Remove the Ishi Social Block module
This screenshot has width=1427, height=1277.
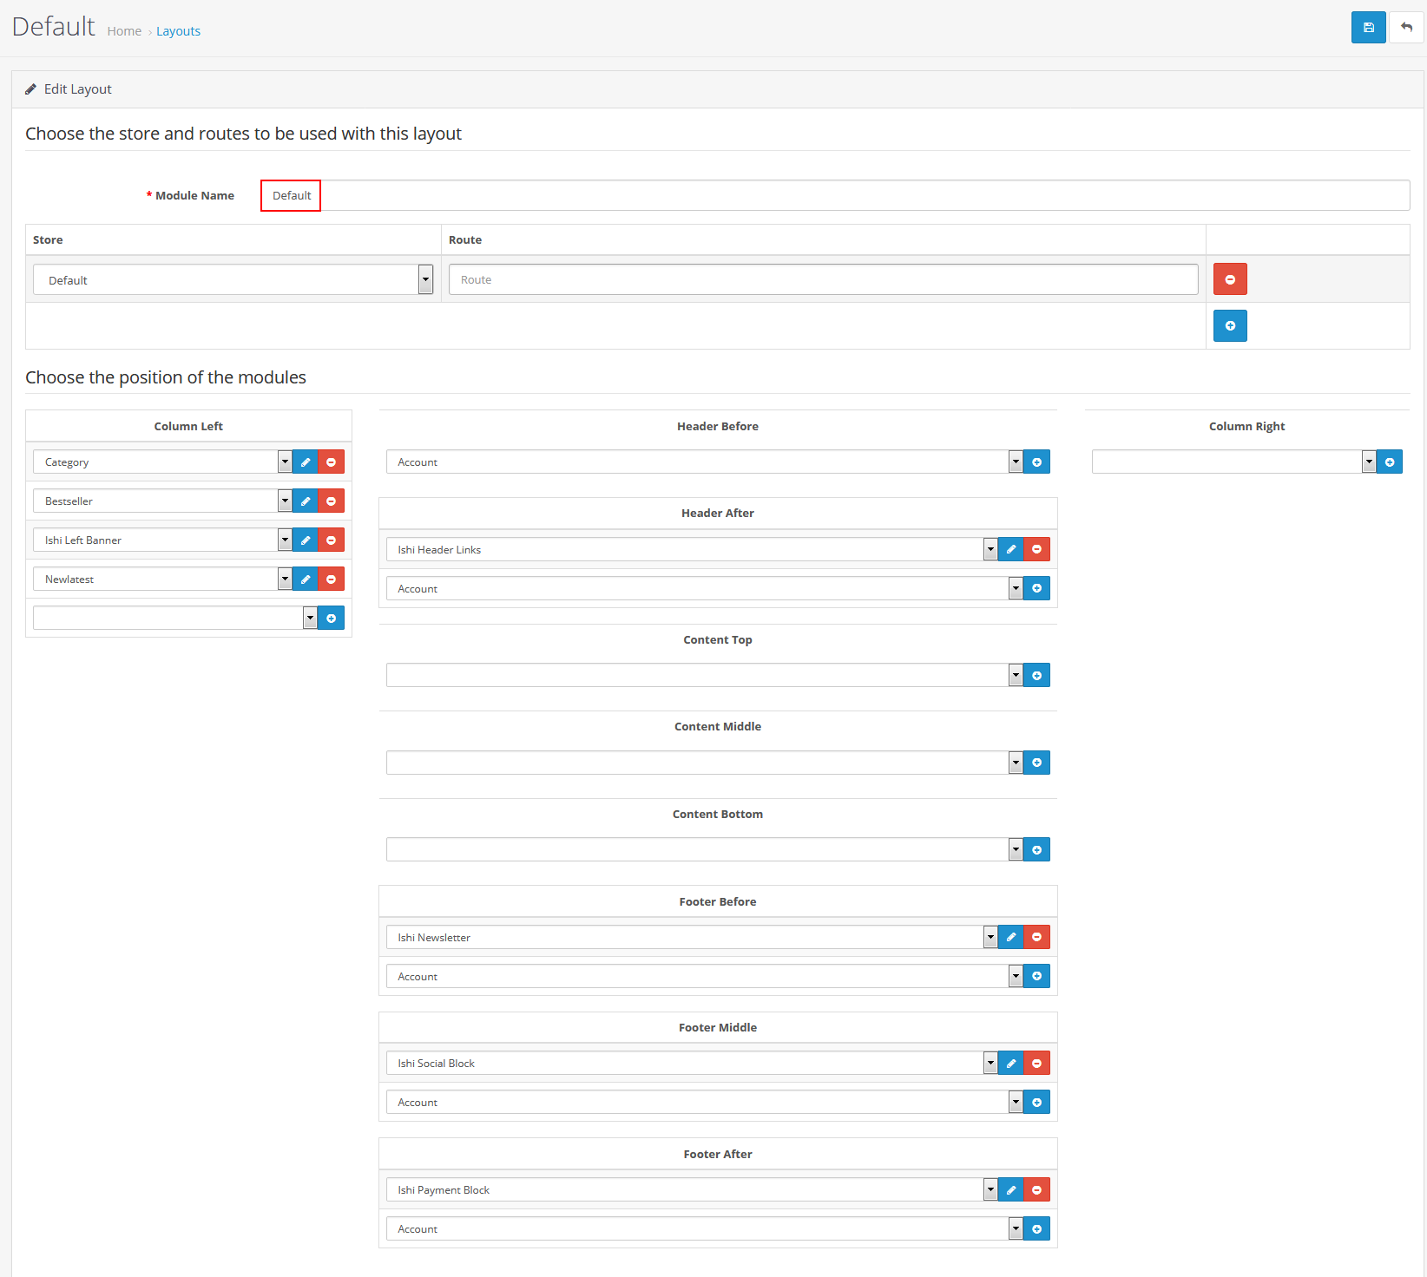coord(1036,1064)
